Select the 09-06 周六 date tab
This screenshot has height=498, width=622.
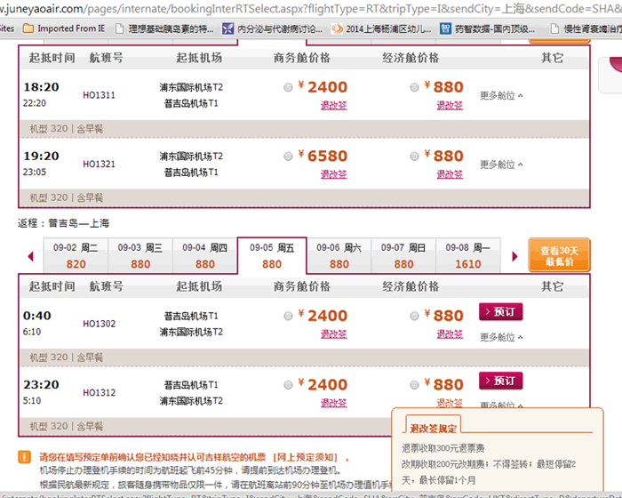(x=339, y=256)
